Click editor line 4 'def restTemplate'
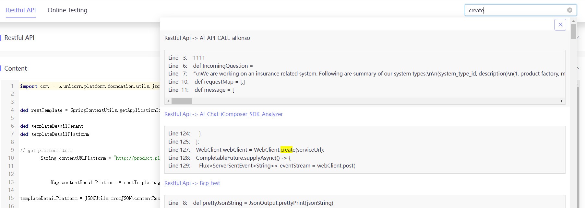Viewport: 585px width, 208px height. 90,110
